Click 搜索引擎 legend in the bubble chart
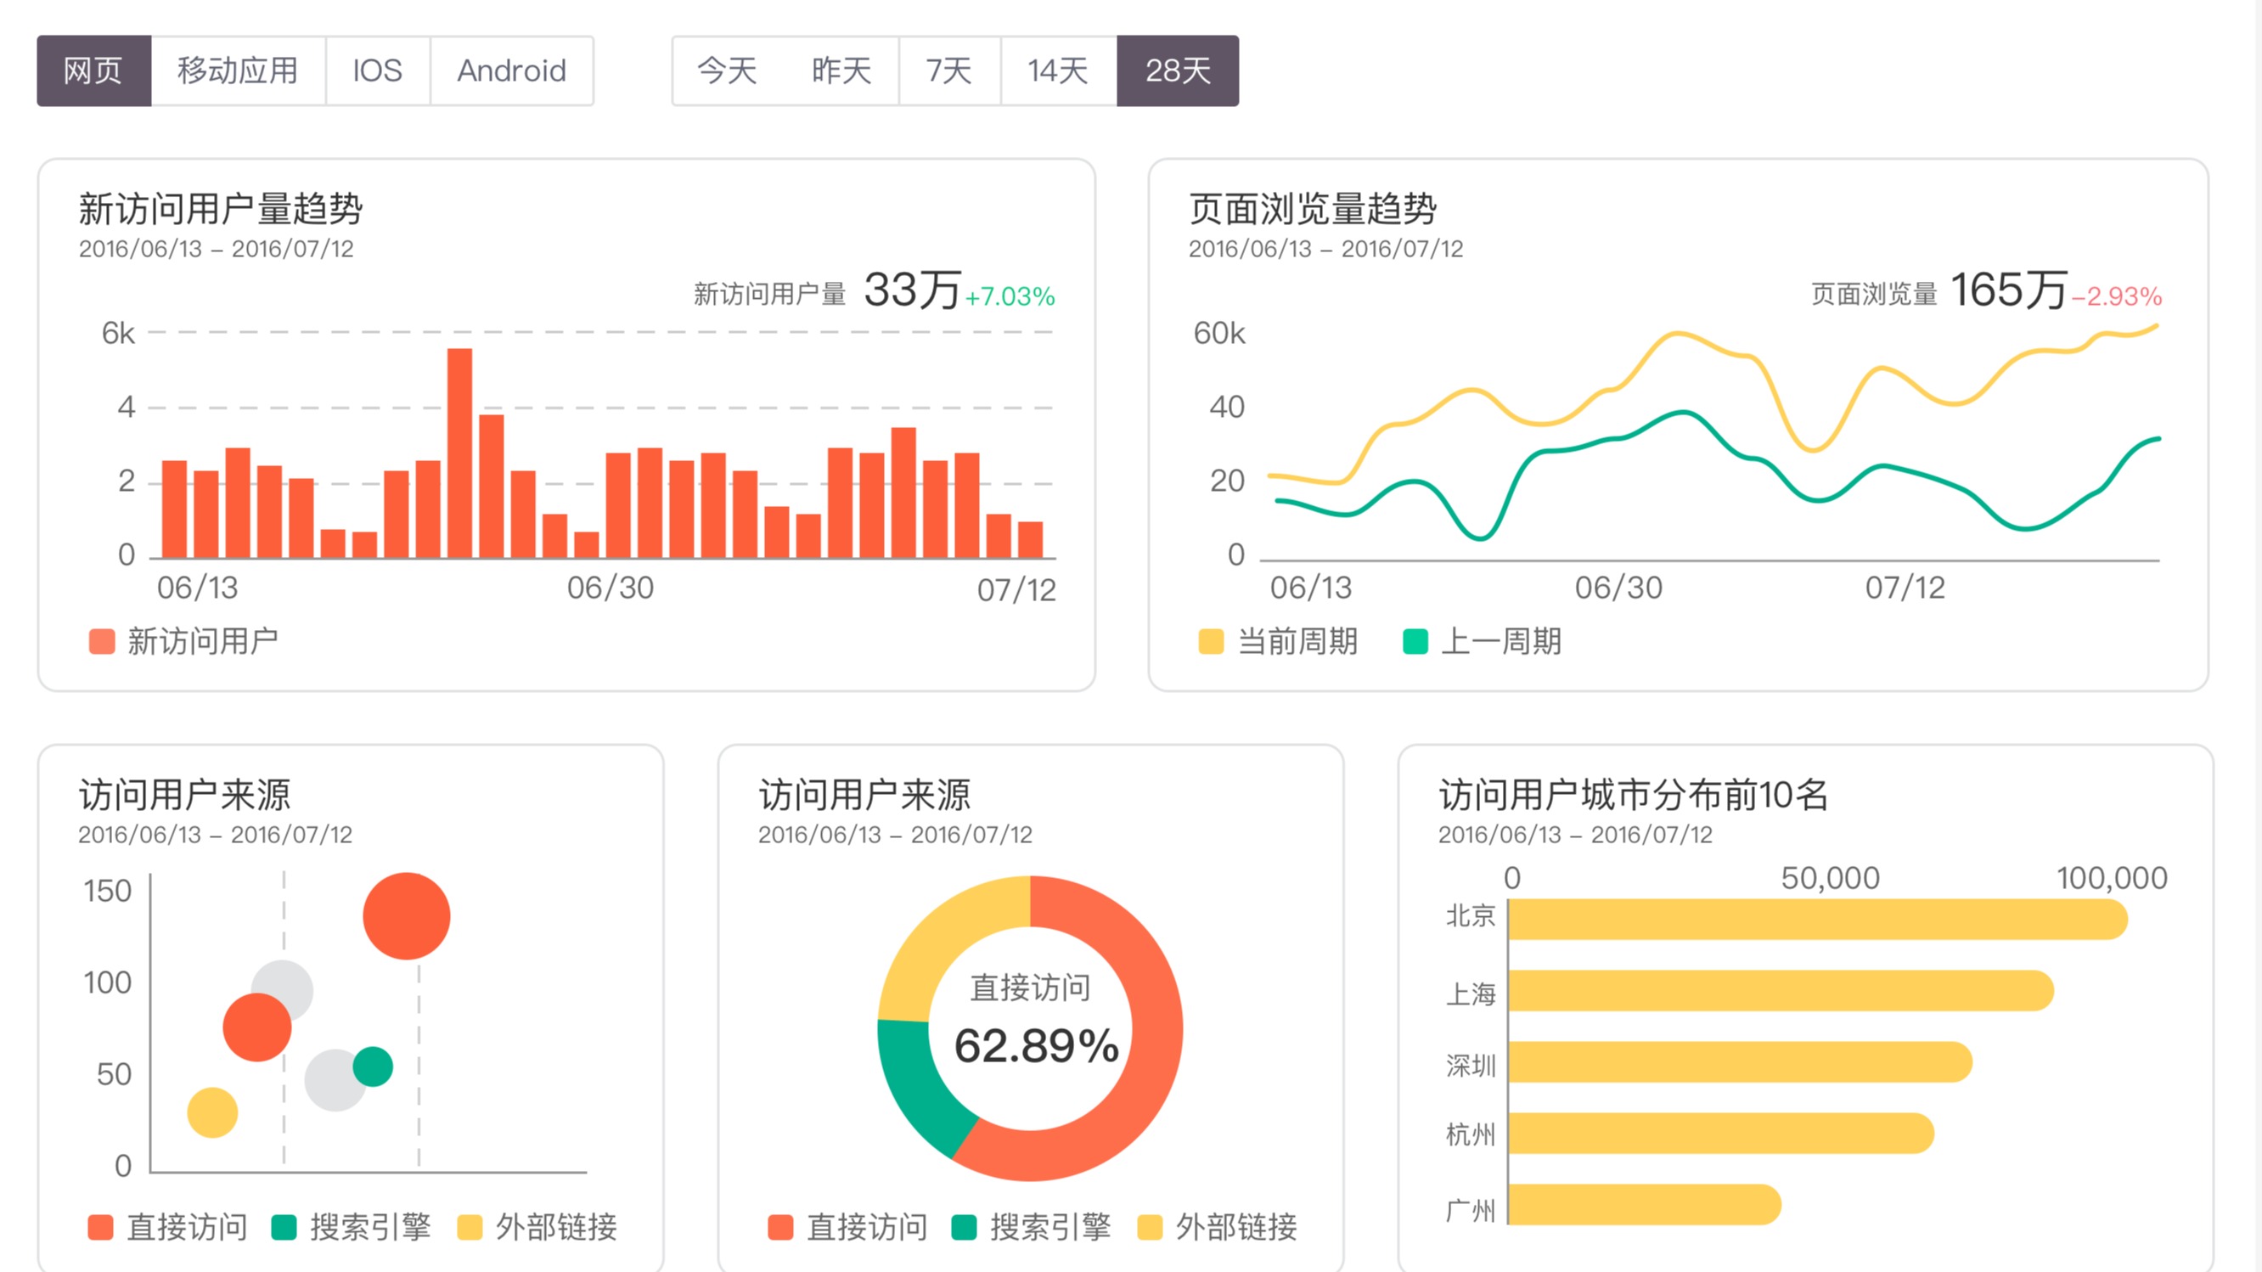This screenshot has height=1272, width=2262. pyautogui.click(x=352, y=1227)
